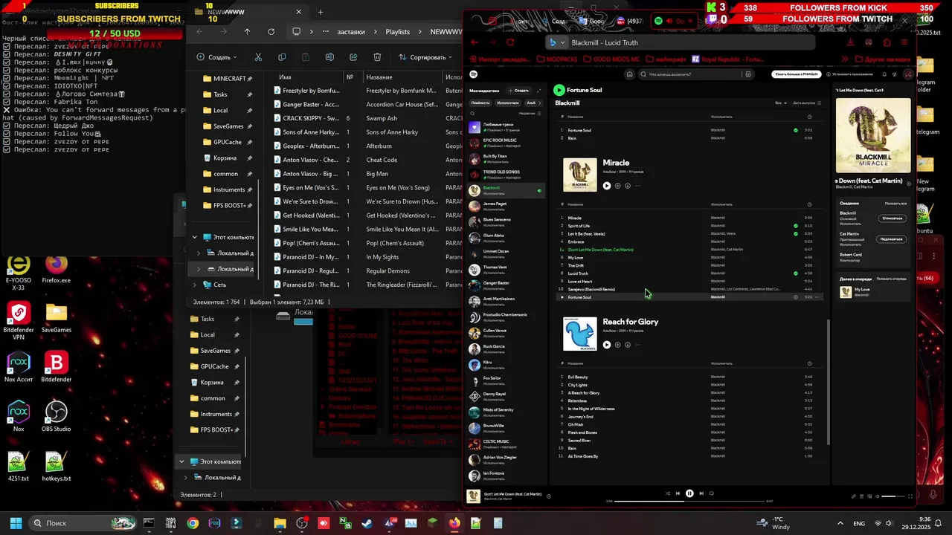
Task: Unfollow Blackmill with Отписаться button
Action: coord(892,218)
